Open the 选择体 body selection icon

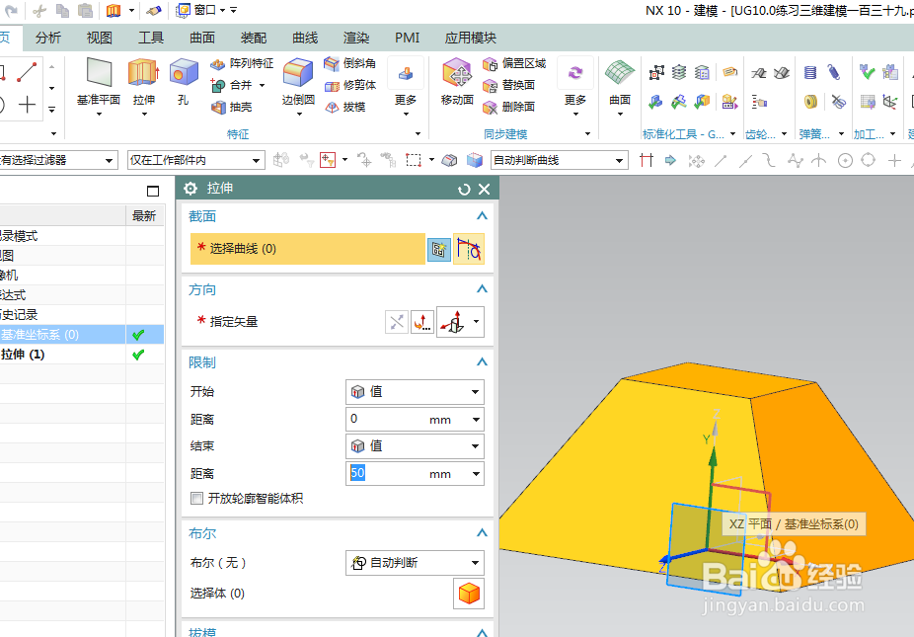(x=469, y=594)
